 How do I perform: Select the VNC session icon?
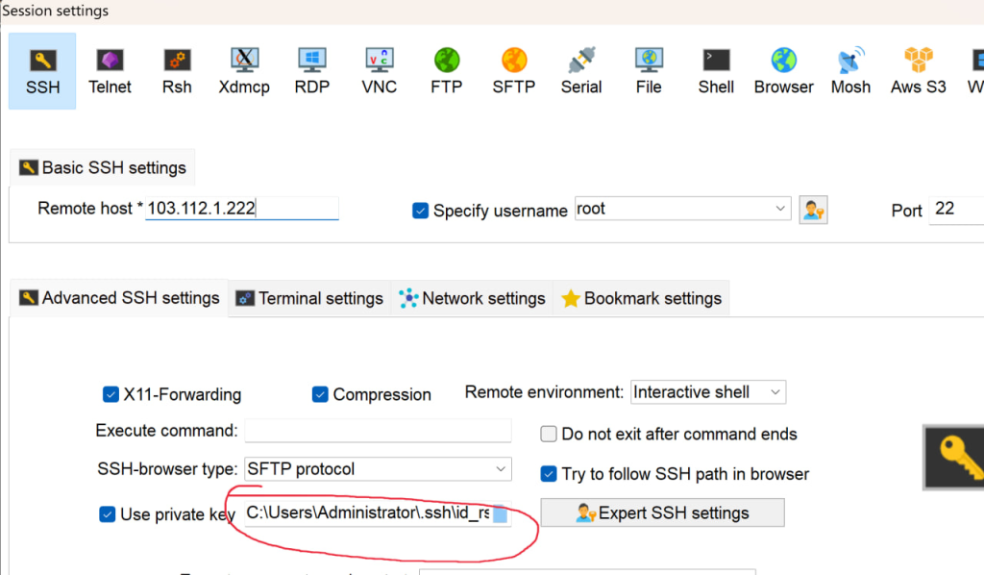(x=379, y=71)
